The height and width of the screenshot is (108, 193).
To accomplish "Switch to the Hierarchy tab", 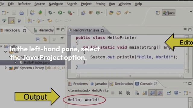I will tap(44, 30).
